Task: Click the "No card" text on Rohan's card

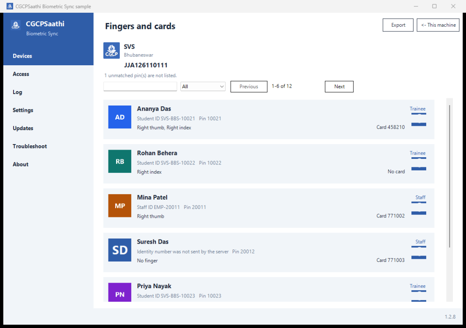Action: click(x=396, y=172)
